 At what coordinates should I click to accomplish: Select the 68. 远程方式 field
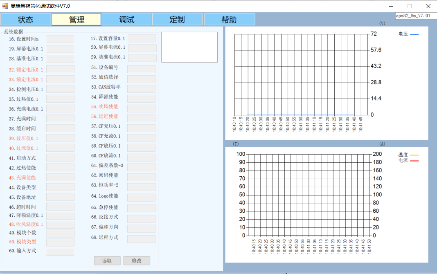(x=141, y=239)
